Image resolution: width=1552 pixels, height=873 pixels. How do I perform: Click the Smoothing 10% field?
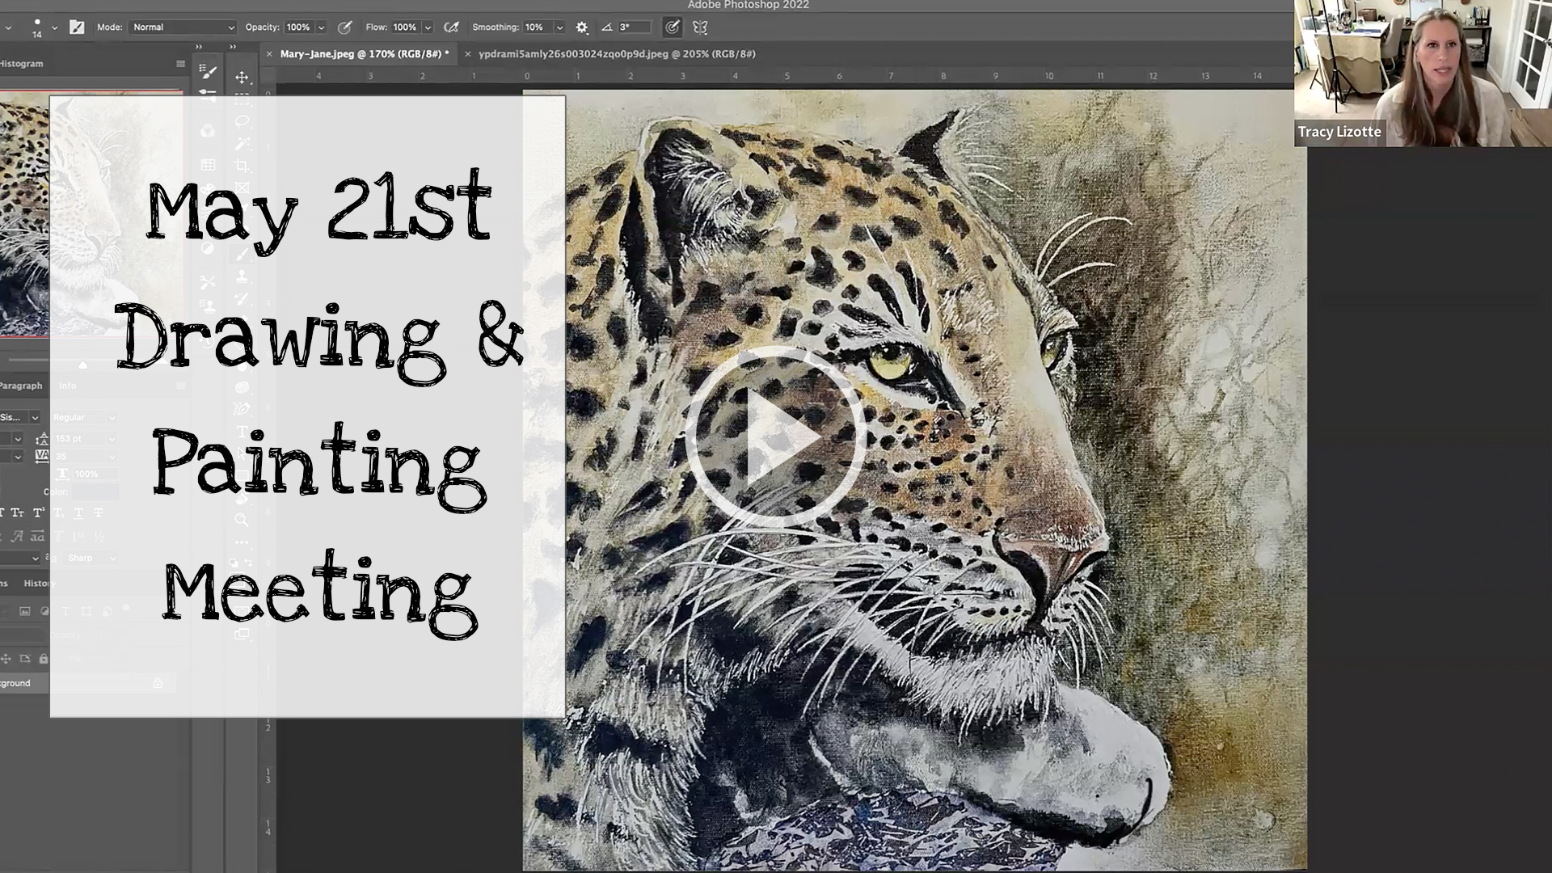coord(537,27)
